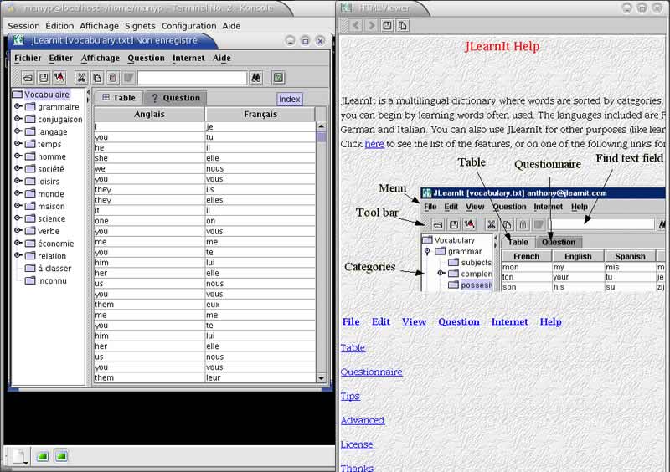Open the Questionnaire help link
This screenshot has height=472, width=670.
point(371,372)
